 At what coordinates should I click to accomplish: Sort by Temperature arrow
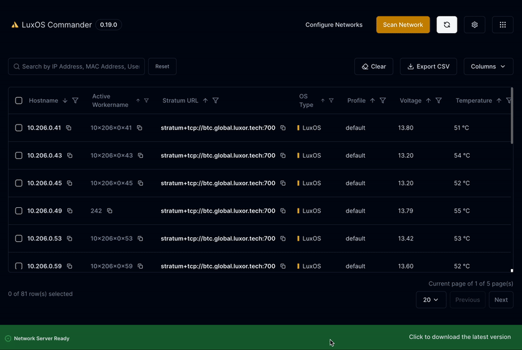[499, 100]
